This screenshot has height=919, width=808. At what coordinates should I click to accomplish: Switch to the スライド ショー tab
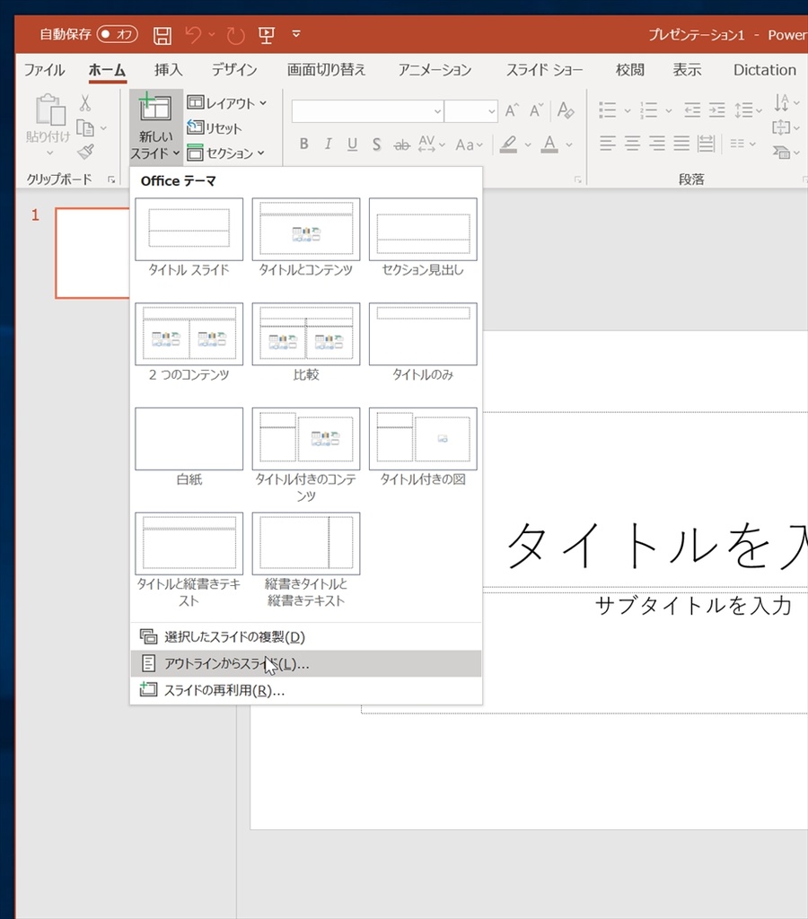click(544, 70)
